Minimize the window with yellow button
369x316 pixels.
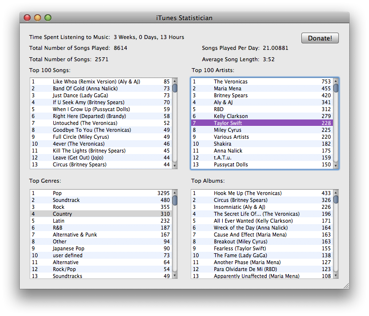pyautogui.click(x=38, y=18)
